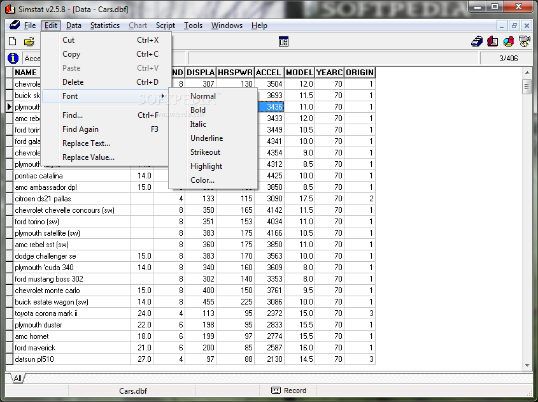Image resolution: width=538 pixels, height=402 pixels.
Task: Open the Statistics menu
Action: click(104, 25)
